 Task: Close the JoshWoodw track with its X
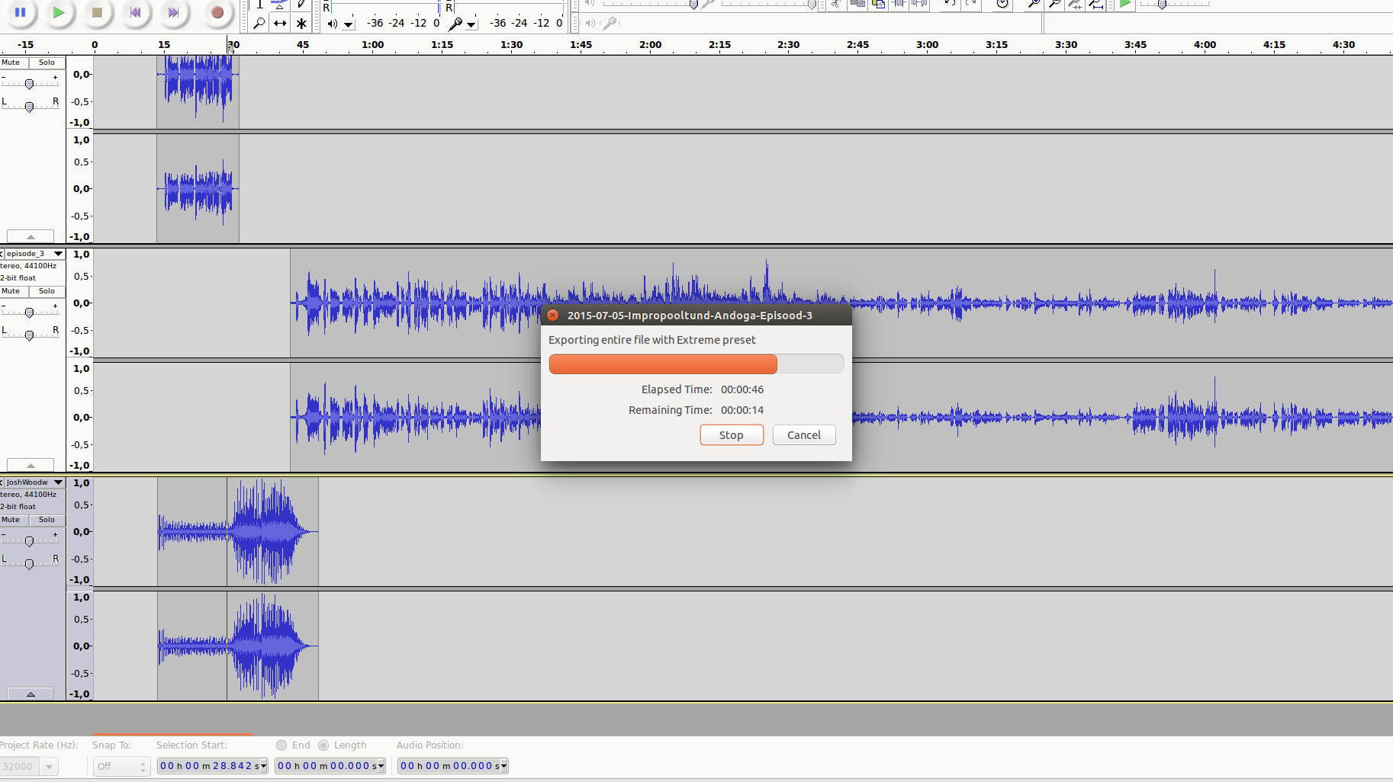pos(2,482)
